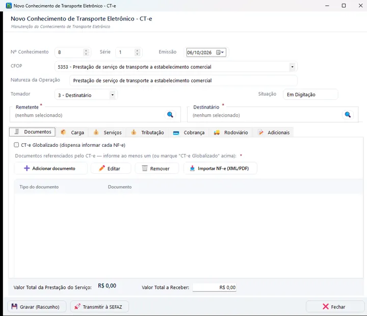The width and height of the screenshot is (367, 316).
Task: Click Adicionar documento button
Action: (x=51, y=168)
